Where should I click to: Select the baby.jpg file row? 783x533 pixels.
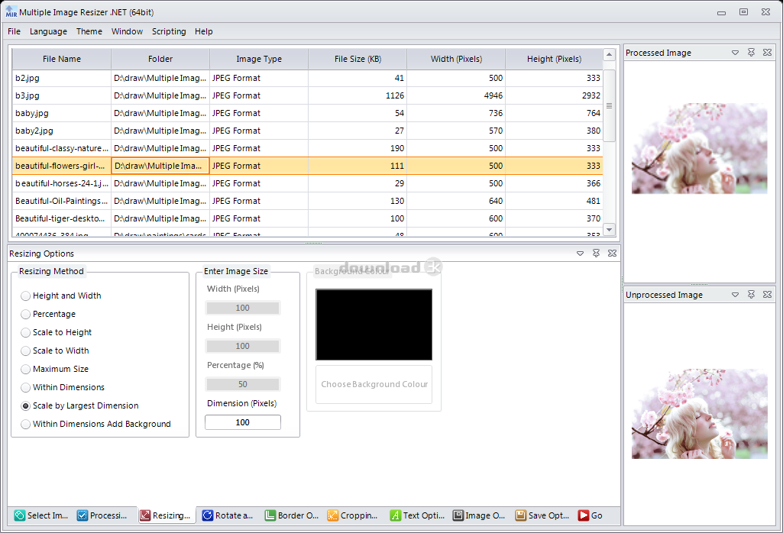click(x=307, y=113)
